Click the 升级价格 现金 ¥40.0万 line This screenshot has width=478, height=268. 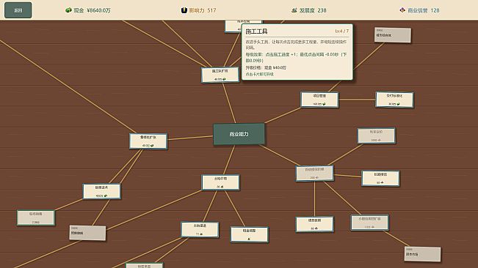pyautogui.click(x=266, y=67)
